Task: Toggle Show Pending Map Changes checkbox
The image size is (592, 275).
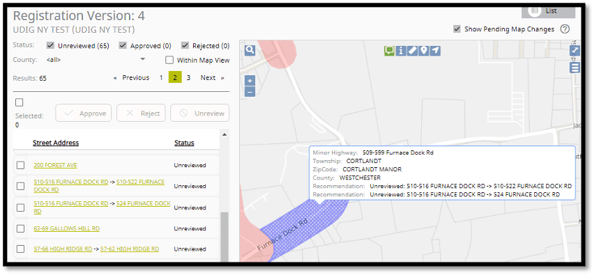Action: 457,29
